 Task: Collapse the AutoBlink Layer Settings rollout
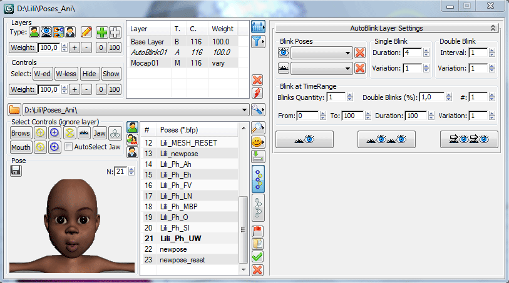click(493, 28)
